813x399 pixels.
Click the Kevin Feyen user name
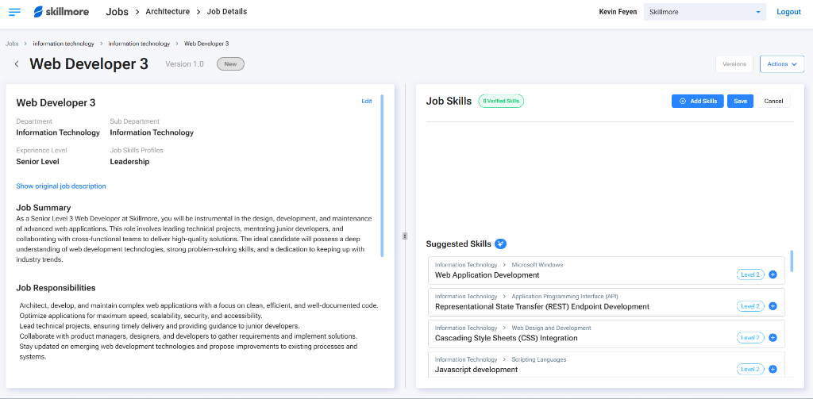point(618,12)
